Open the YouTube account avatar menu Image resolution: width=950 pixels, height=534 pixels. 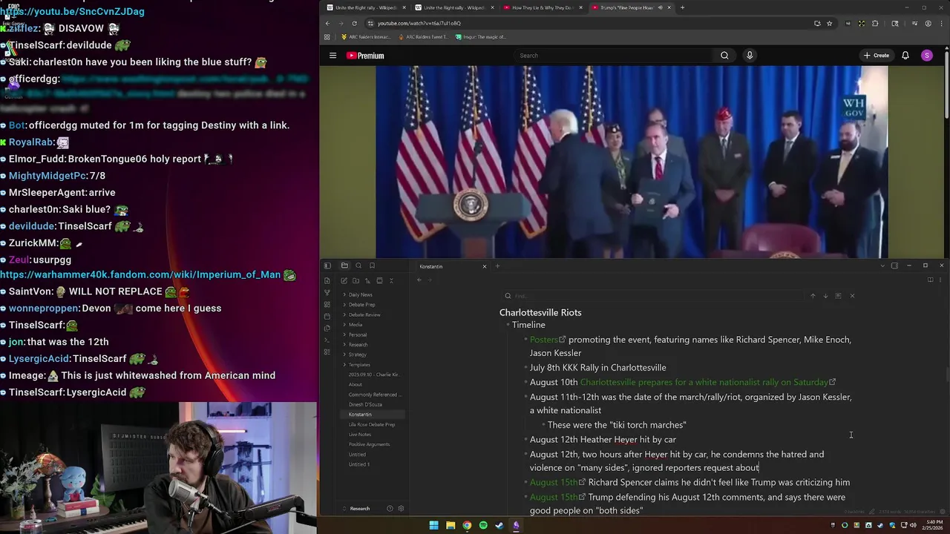926,55
